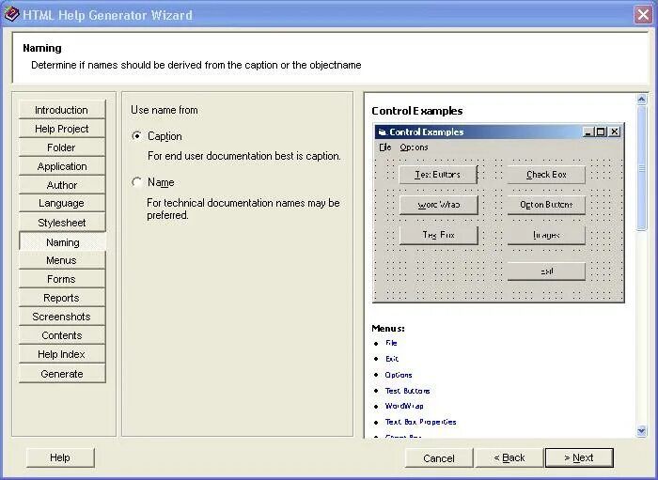The image size is (658, 480).
Task: Click the Options menu in preview image
Action: coord(414,147)
